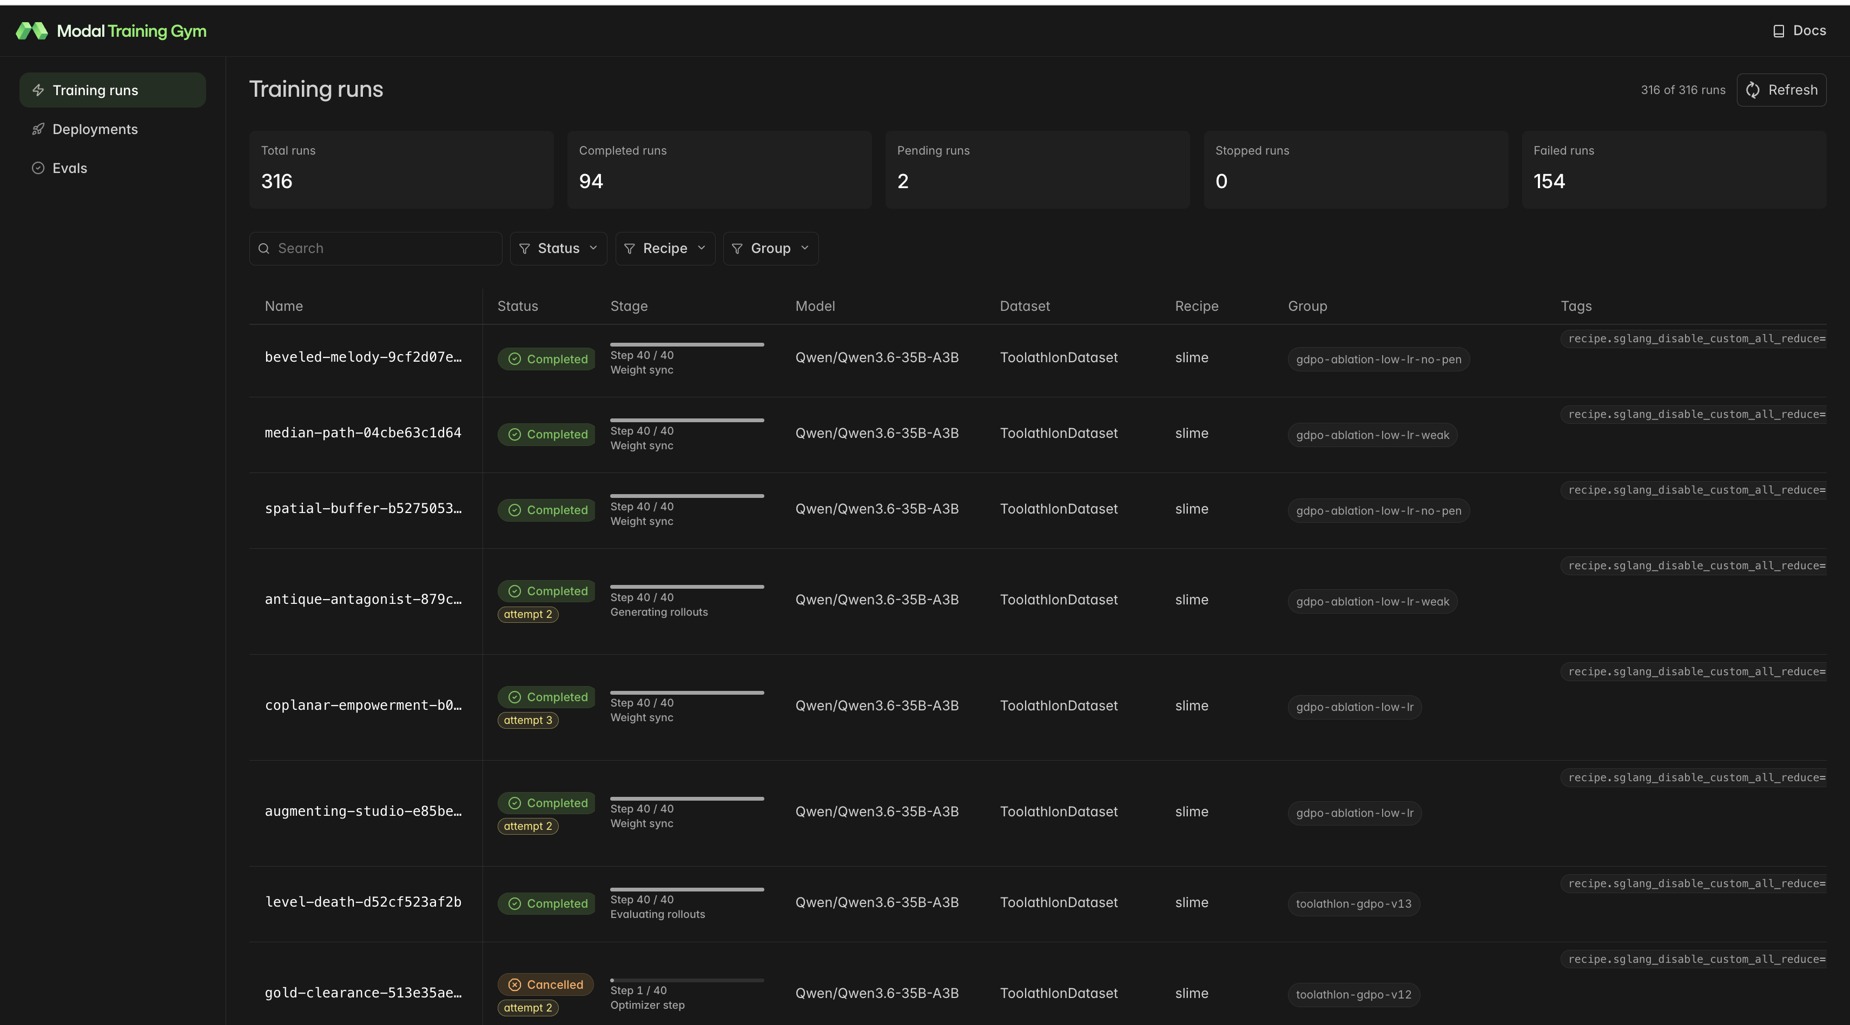Click recipe.sglang tag on level-death row
Screen dimensions: 1850x1025
1694,883
